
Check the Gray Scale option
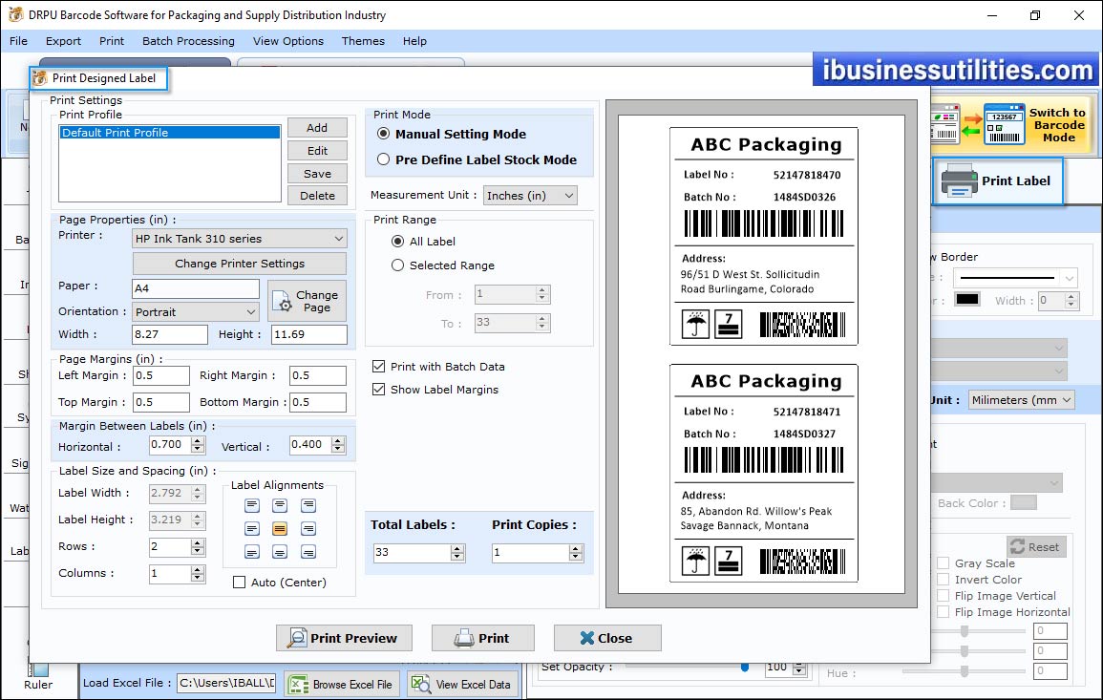[x=944, y=562]
